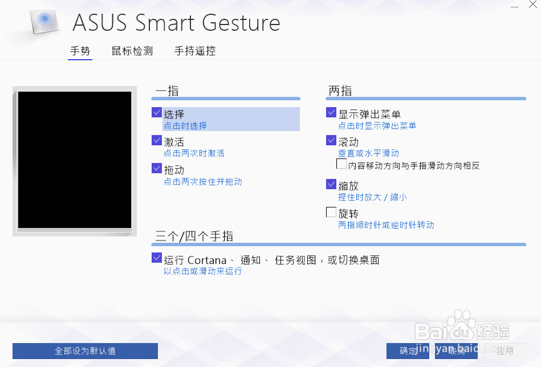Disable the 显示弹出菜单 checkbox
The image size is (541, 367).
click(331, 112)
